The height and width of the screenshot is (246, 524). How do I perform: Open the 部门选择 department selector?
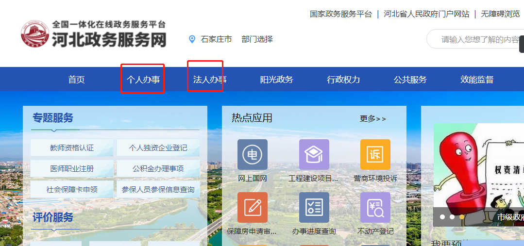[257, 39]
